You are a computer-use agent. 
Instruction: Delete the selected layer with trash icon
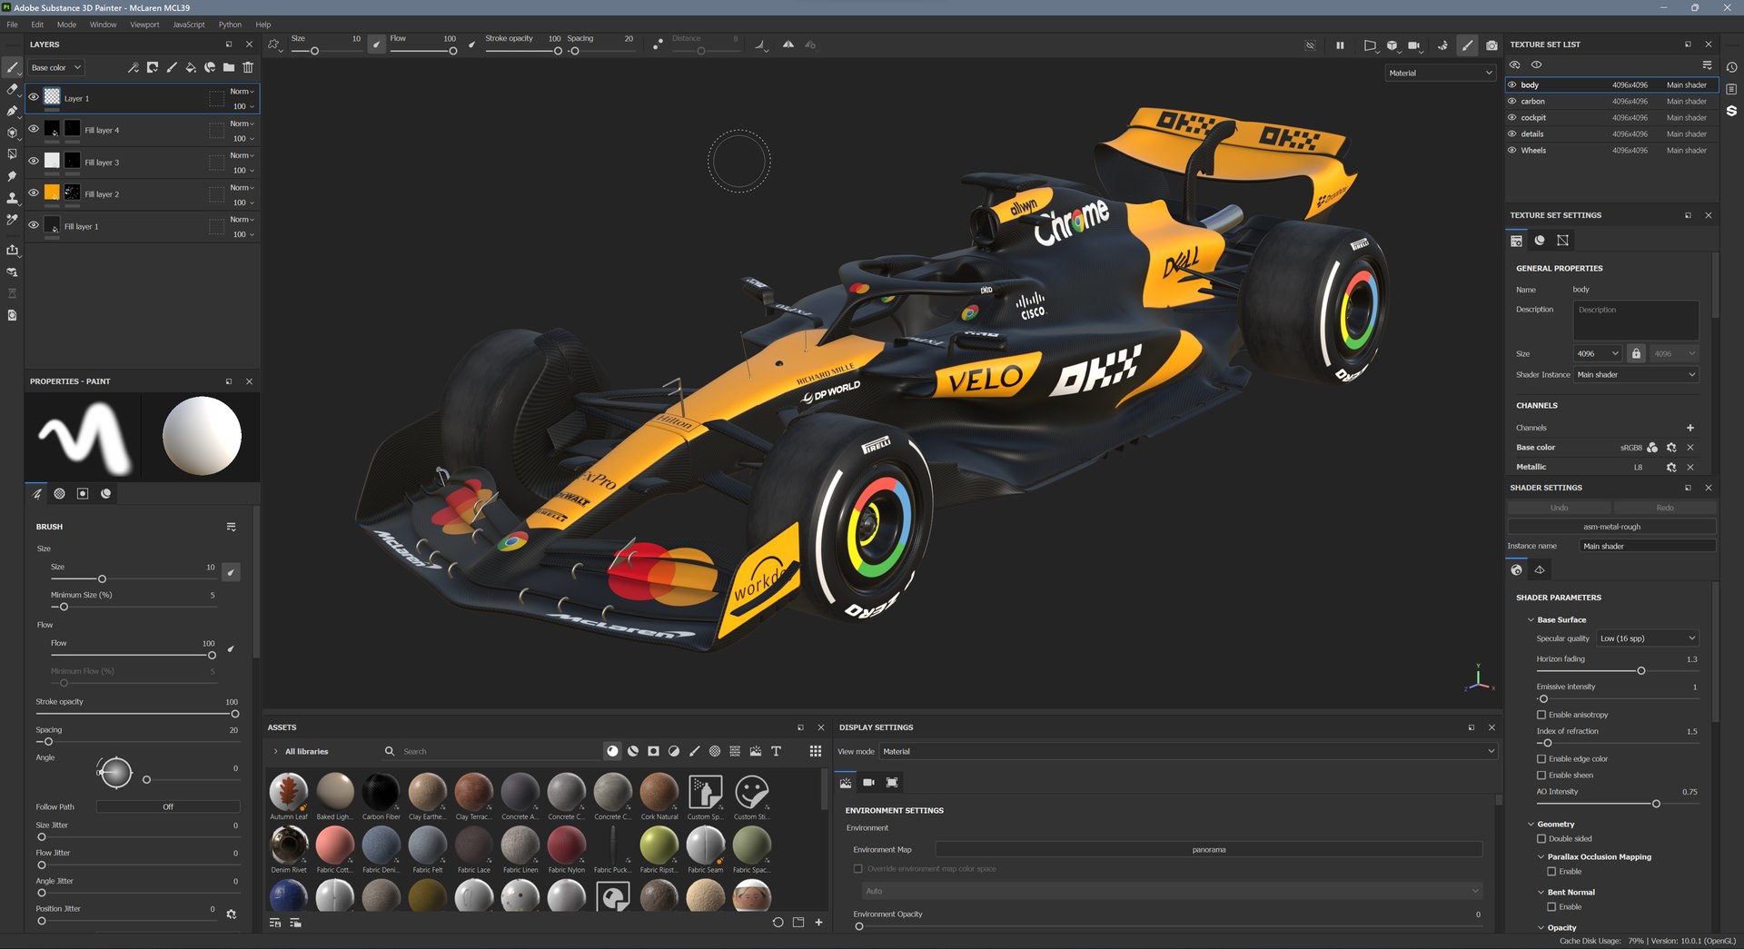pos(248,67)
